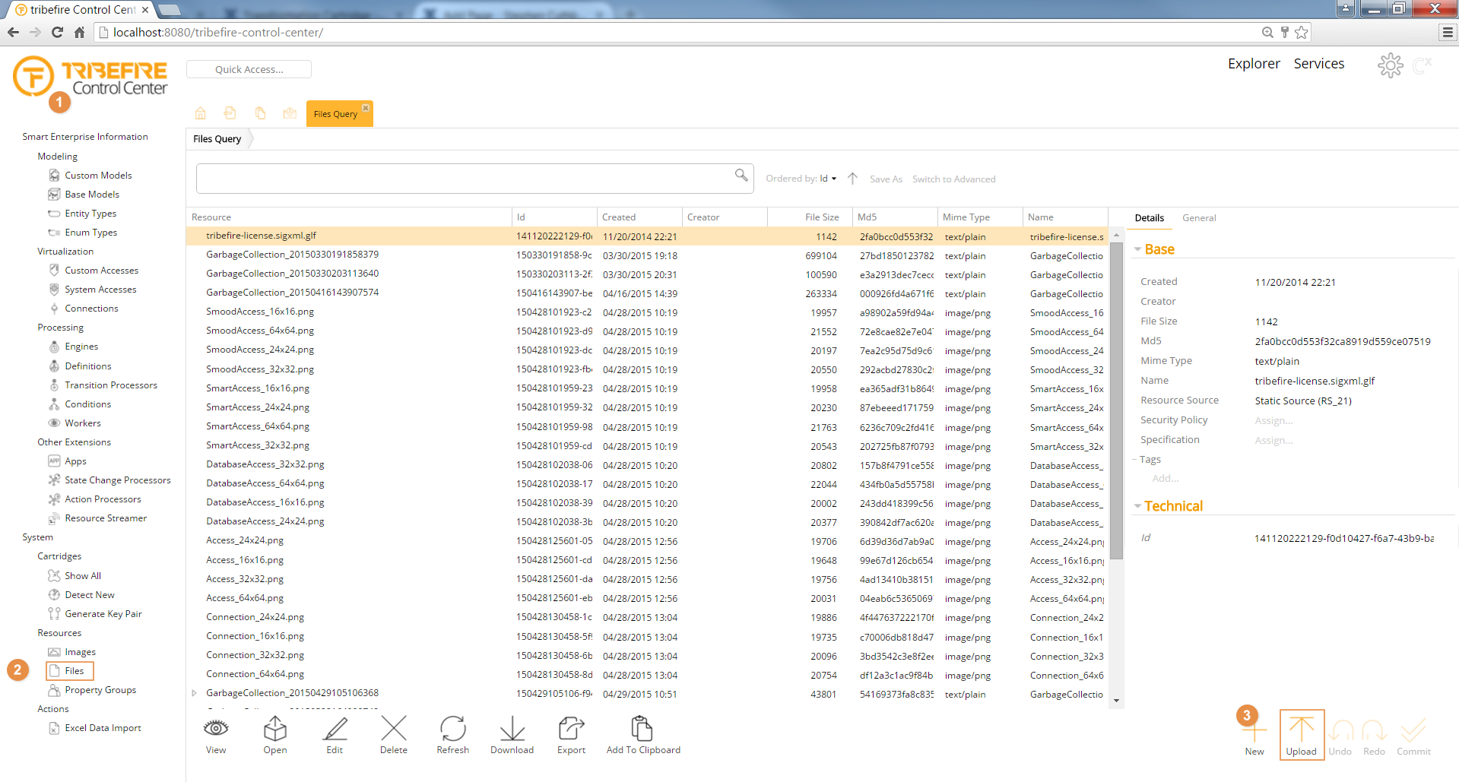Click Add To Clipboard icon
The image size is (1459, 782).
[x=642, y=730]
